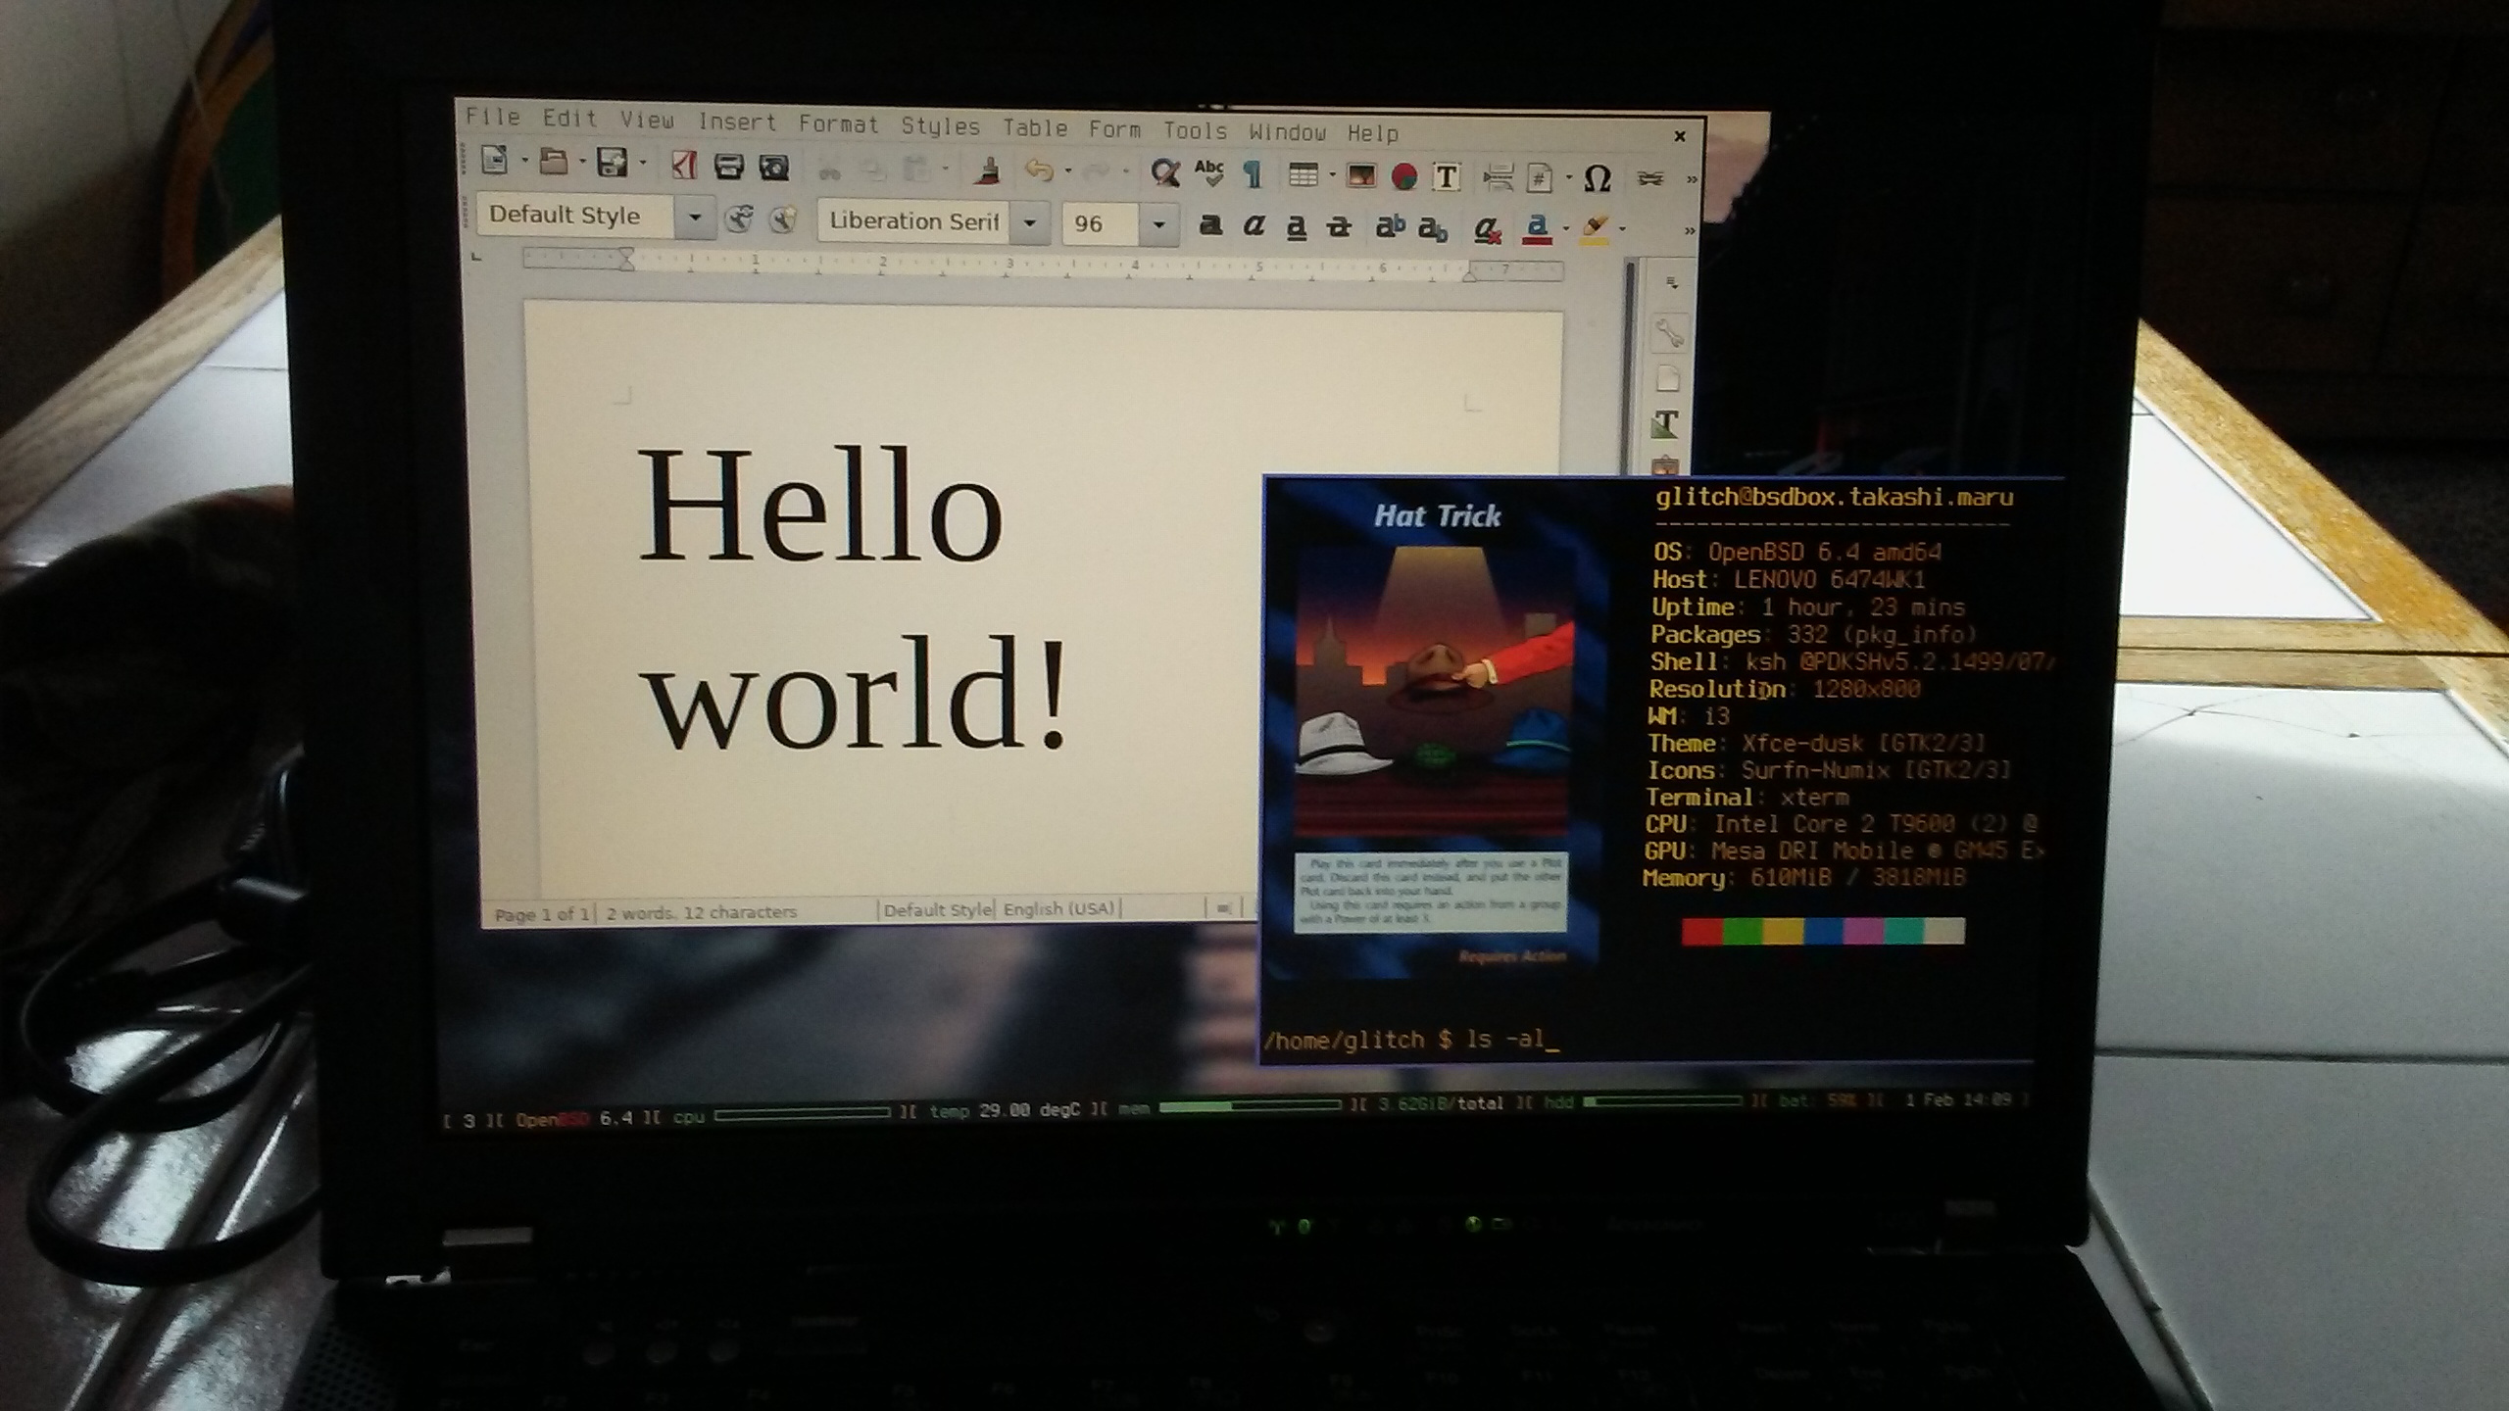Toggle Superscript

1390,227
